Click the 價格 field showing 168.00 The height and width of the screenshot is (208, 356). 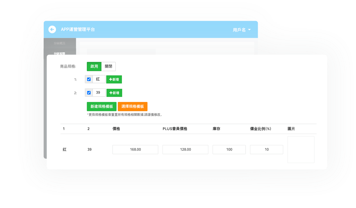point(135,149)
